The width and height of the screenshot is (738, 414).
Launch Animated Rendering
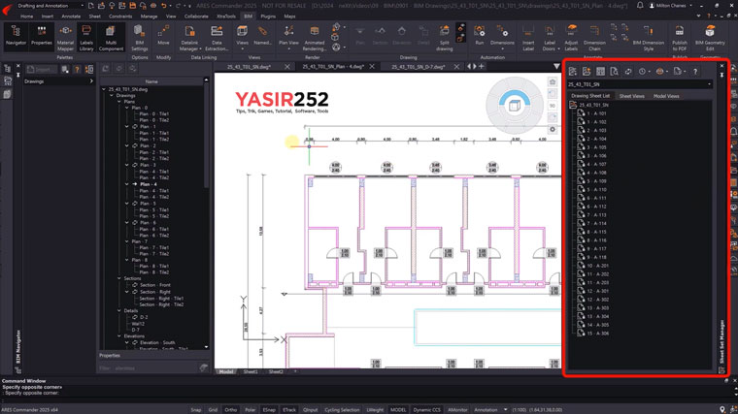pos(314,38)
